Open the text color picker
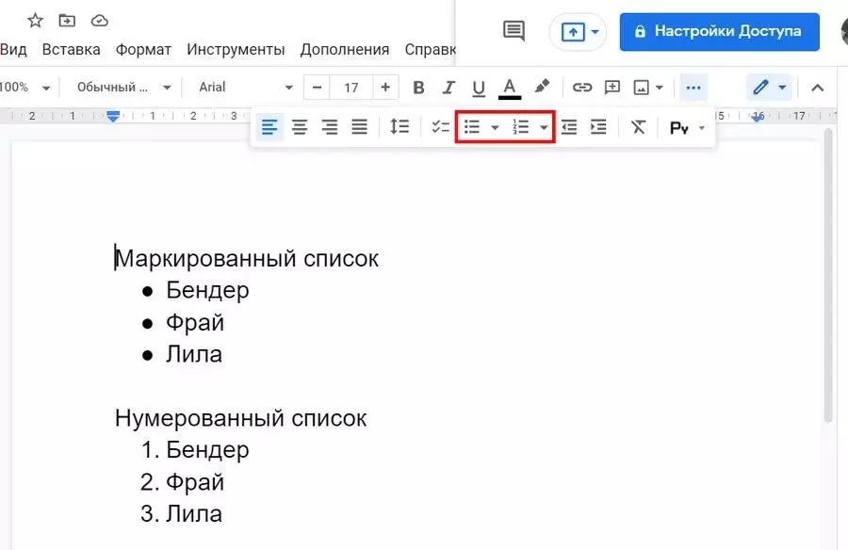 click(509, 87)
